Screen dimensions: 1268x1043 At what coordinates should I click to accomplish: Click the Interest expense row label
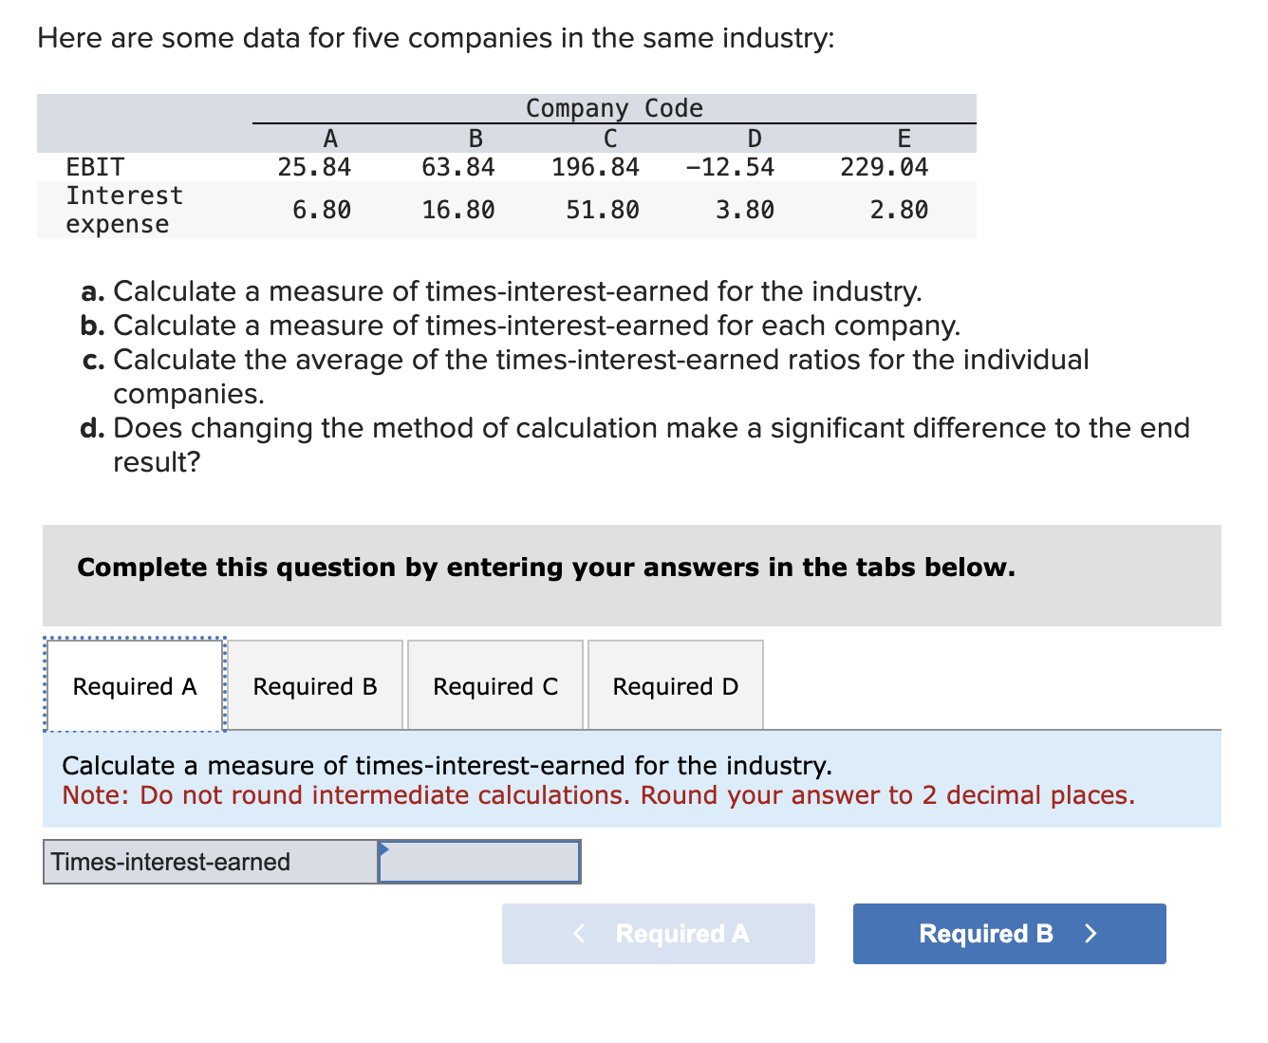[x=124, y=210]
